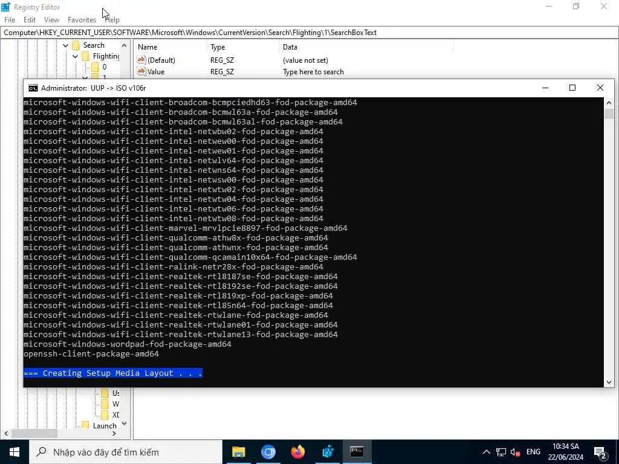Click the console vertical scrollbar thumb
Screen dimensions: 619x464
[x=609, y=114]
